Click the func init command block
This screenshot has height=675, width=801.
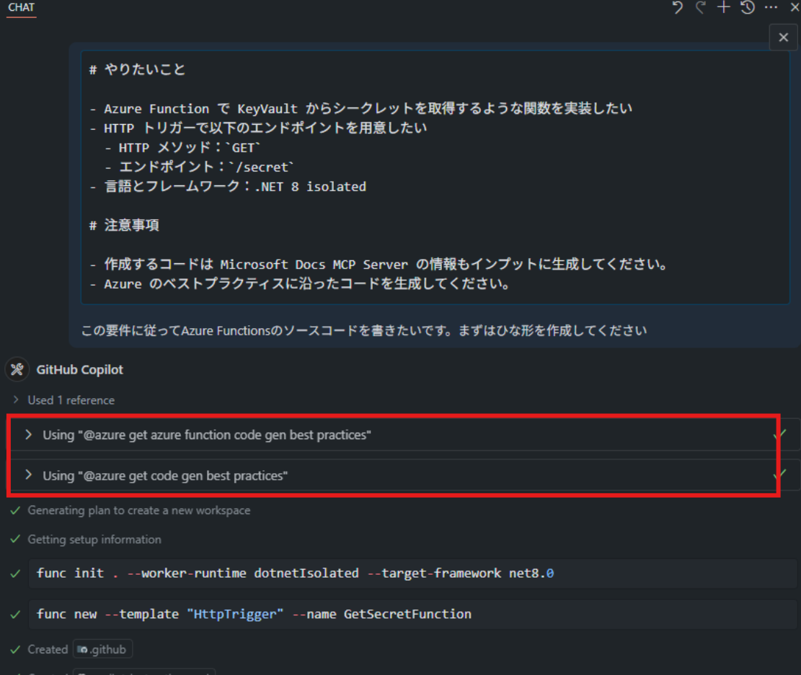[413, 573]
